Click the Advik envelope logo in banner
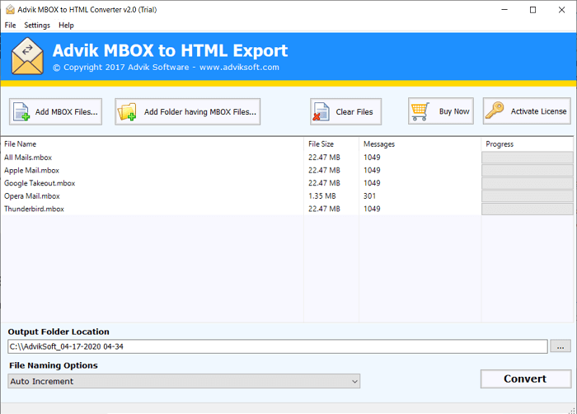The width and height of the screenshot is (577, 414). tap(27, 56)
